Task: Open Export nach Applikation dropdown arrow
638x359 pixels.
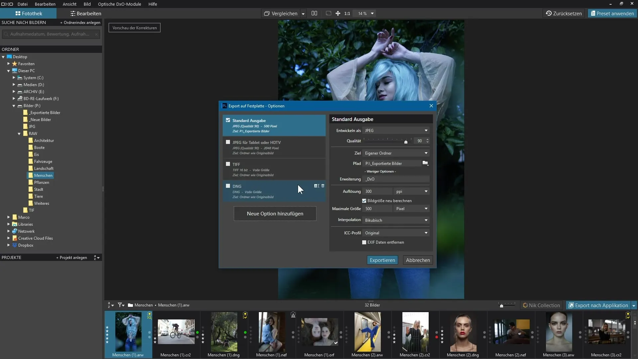Action: [634, 305]
